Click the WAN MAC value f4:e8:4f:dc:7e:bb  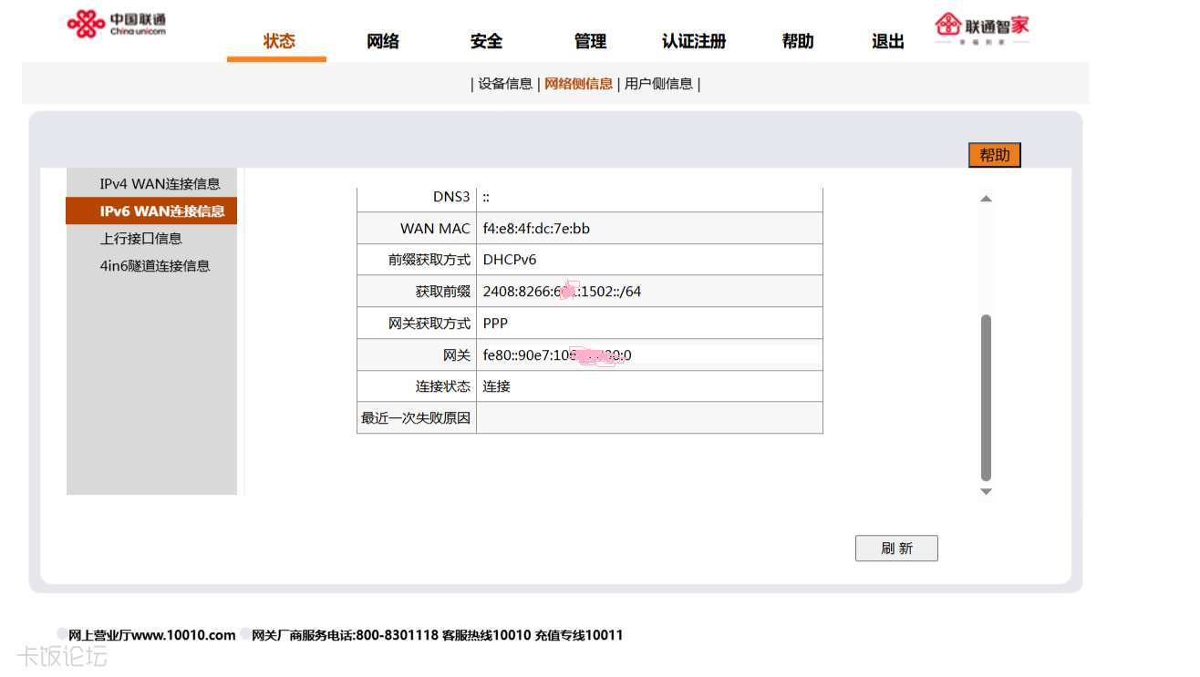(536, 229)
